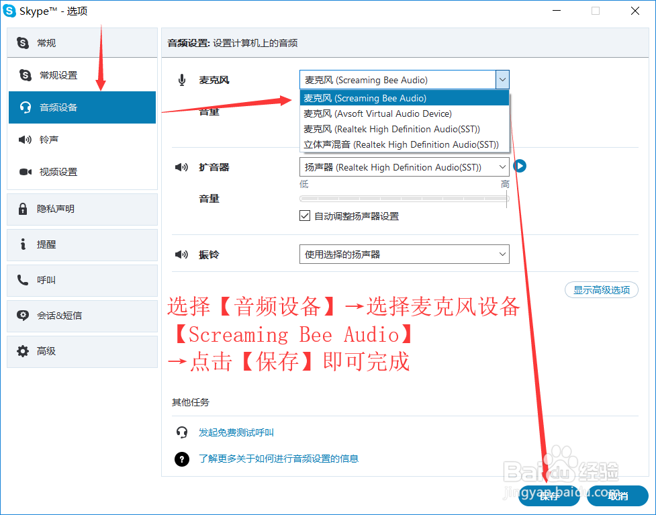Click the headset icon beside 音频设备

coord(26,107)
